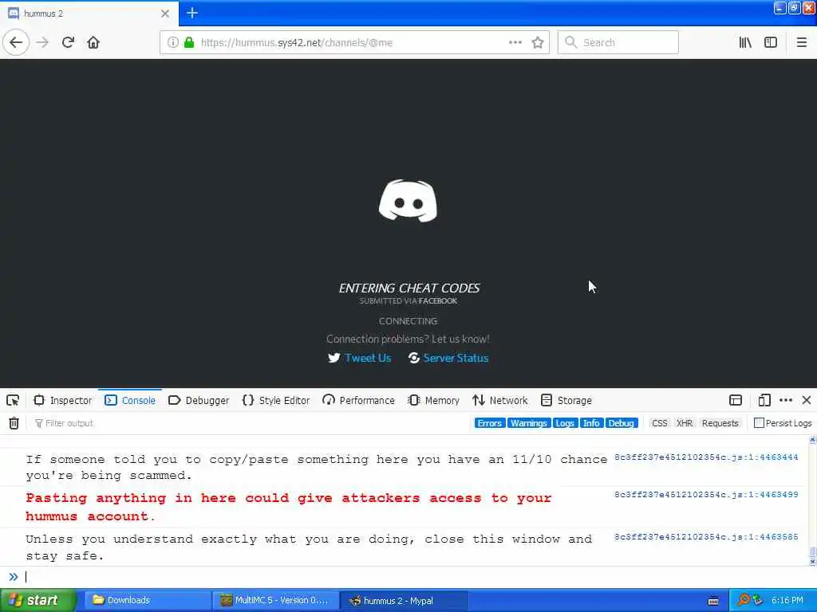The height and width of the screenshot is (612, 817).
Task: Open a new tab with the plus button
Action: click(x=192, y=13)
